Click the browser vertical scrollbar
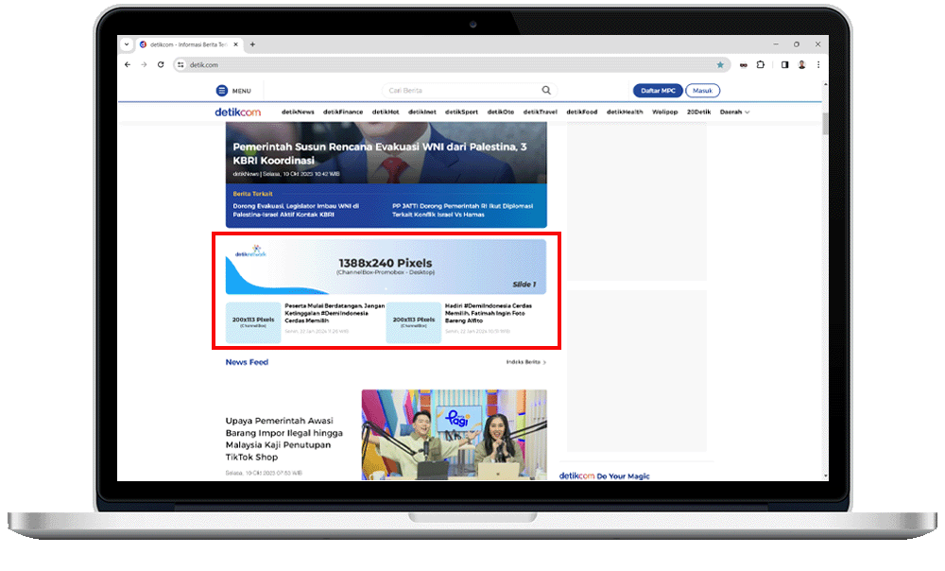This screenshot has height=571, width=945. [x=824, y=124]
